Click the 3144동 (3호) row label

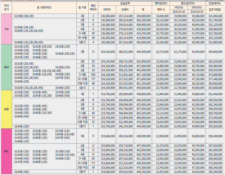pyautogui.click(x=22, y=126)
